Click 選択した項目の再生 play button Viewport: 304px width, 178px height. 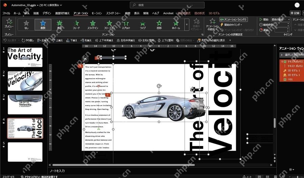coord(292,55)
